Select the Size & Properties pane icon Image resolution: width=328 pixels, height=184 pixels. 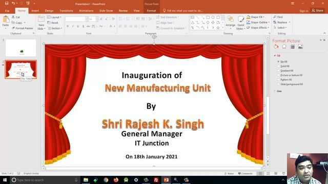tap(293, 47)
